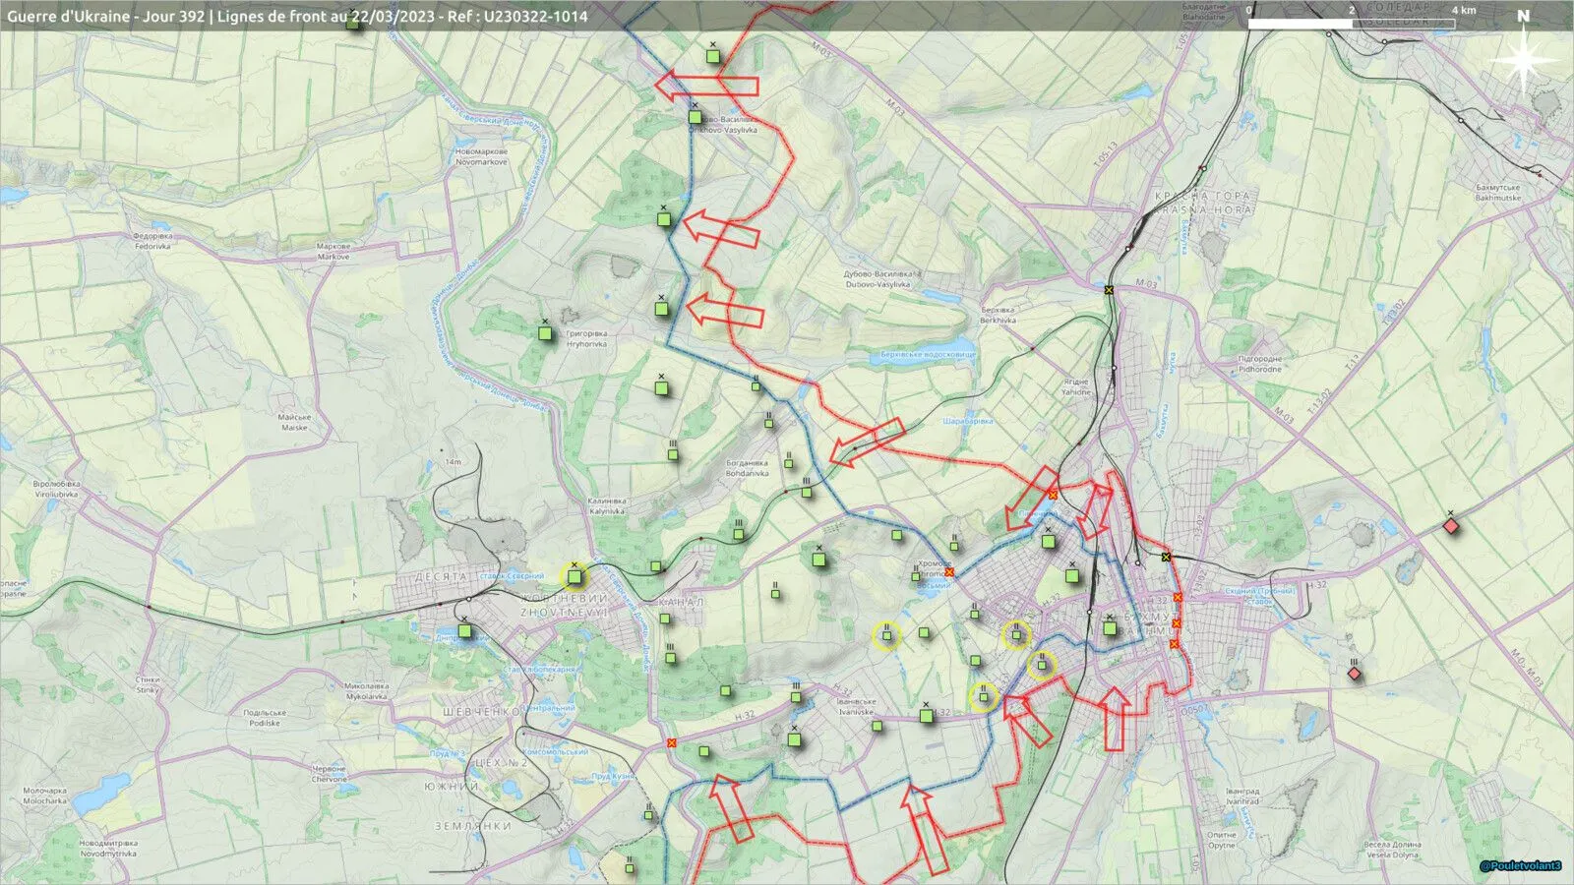1574x885 pixels.
Task: Click the '4 km' scale label
Action: pos(1464,10)
